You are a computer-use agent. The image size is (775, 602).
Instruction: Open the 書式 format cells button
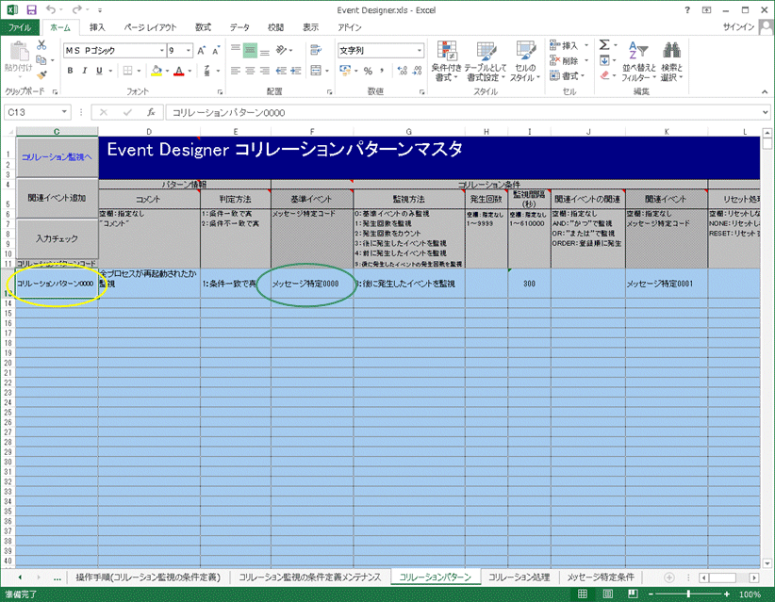click(x=568, y=75)
